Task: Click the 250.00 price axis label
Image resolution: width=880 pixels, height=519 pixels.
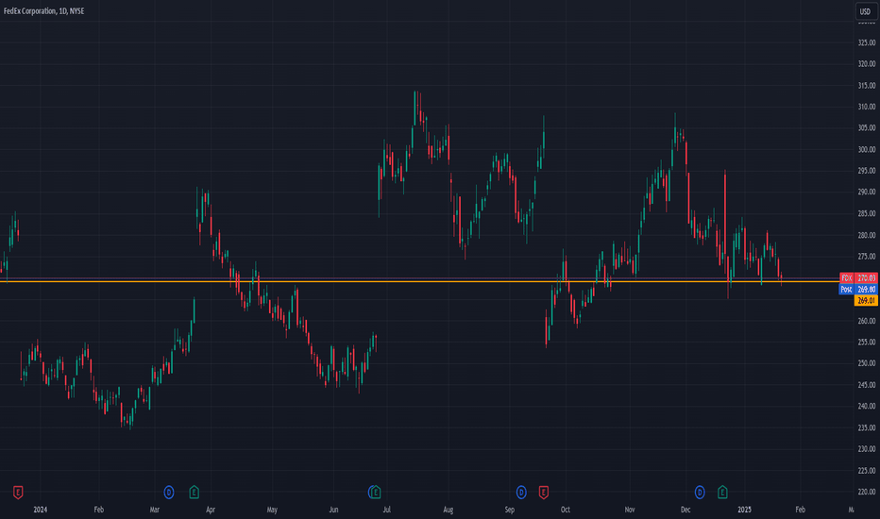Action: click(867, 363)
